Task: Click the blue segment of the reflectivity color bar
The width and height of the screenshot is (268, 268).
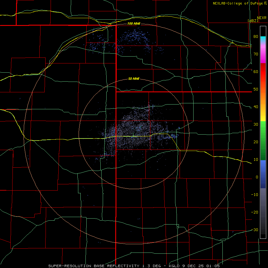Action: coord(263,174)
